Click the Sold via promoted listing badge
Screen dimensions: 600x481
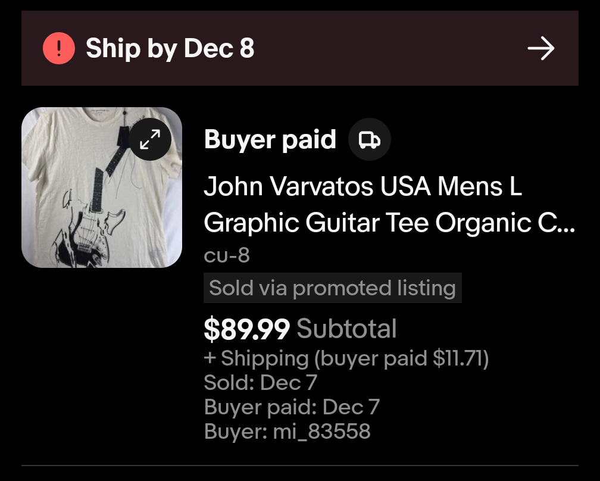point(333,288)
